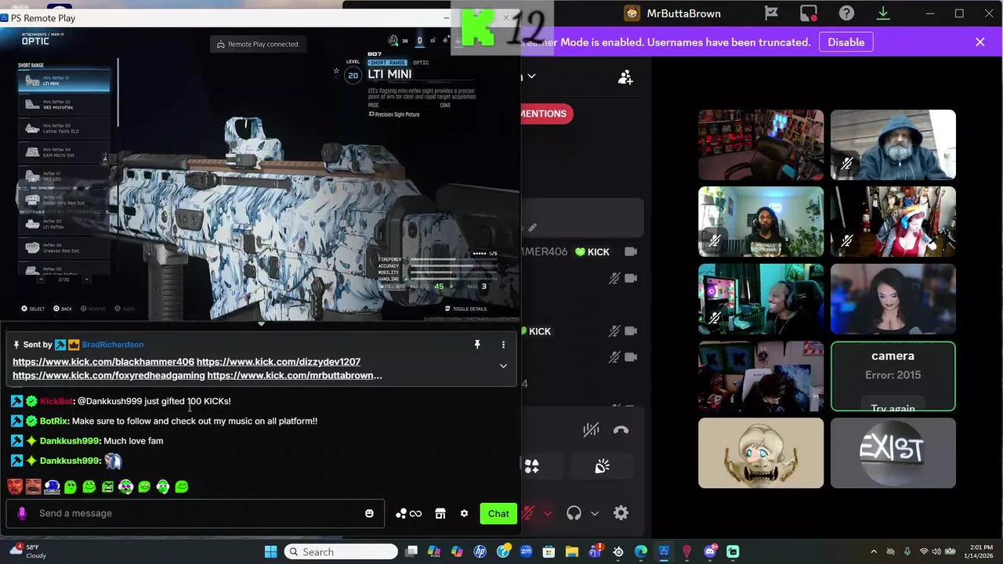The height and width of the screenshot is (564, 1003).
Task: Open kick.com/dizzydev1207 link
Action: pos(278,362)
